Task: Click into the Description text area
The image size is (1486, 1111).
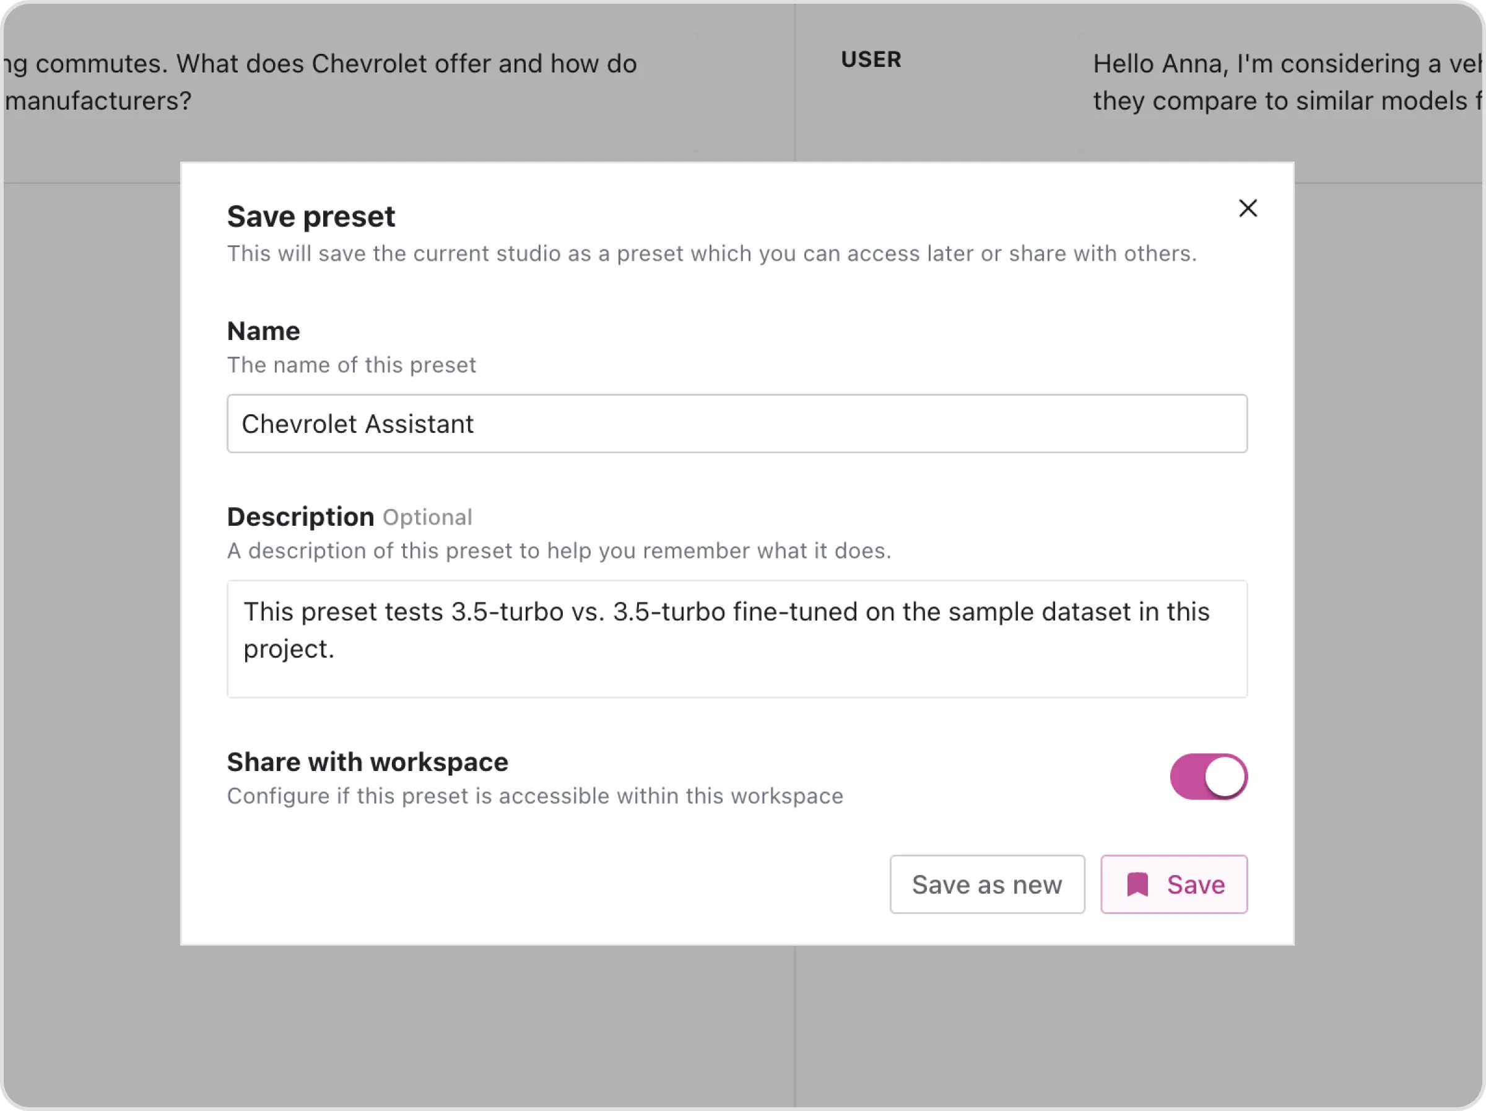Action: tap(736, 638)
